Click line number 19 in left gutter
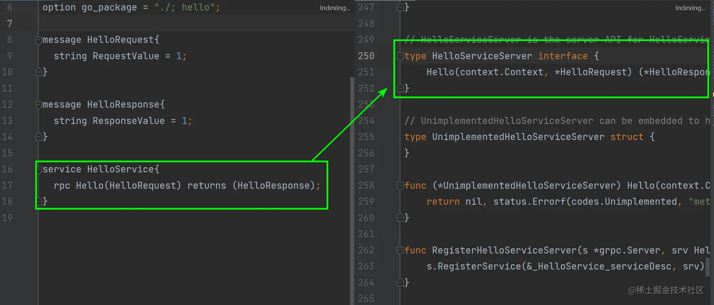714x305 pixels. tap(7, 218)
